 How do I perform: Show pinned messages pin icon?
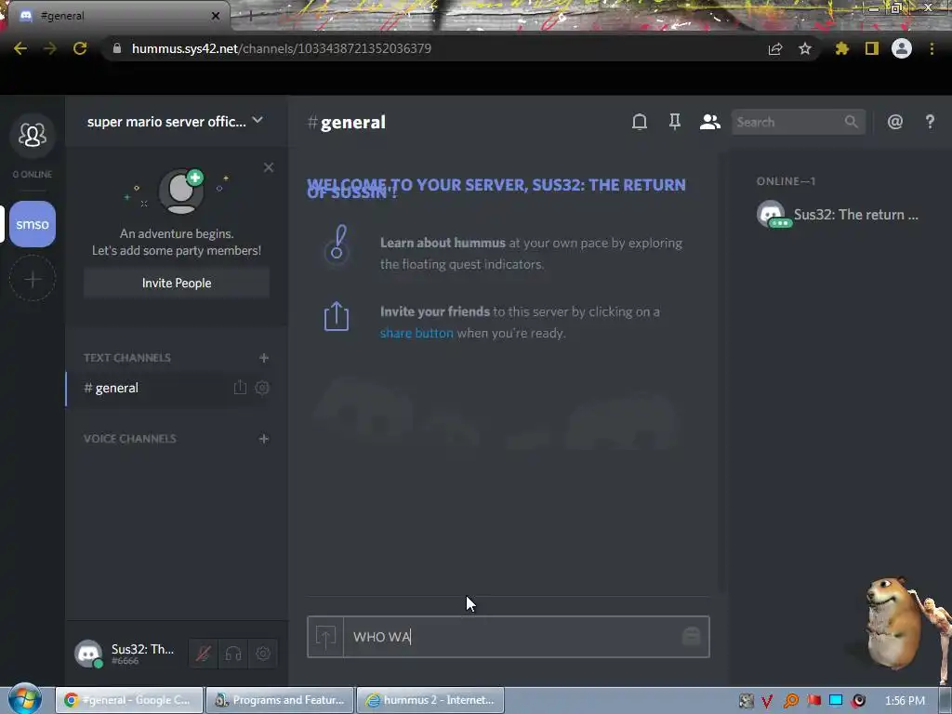click(x=675, y=122)
